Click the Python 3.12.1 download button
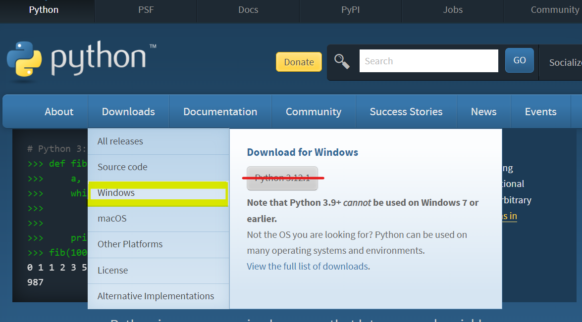The width and height of the screenshot is (582, 322). click(x=282, y=178)
